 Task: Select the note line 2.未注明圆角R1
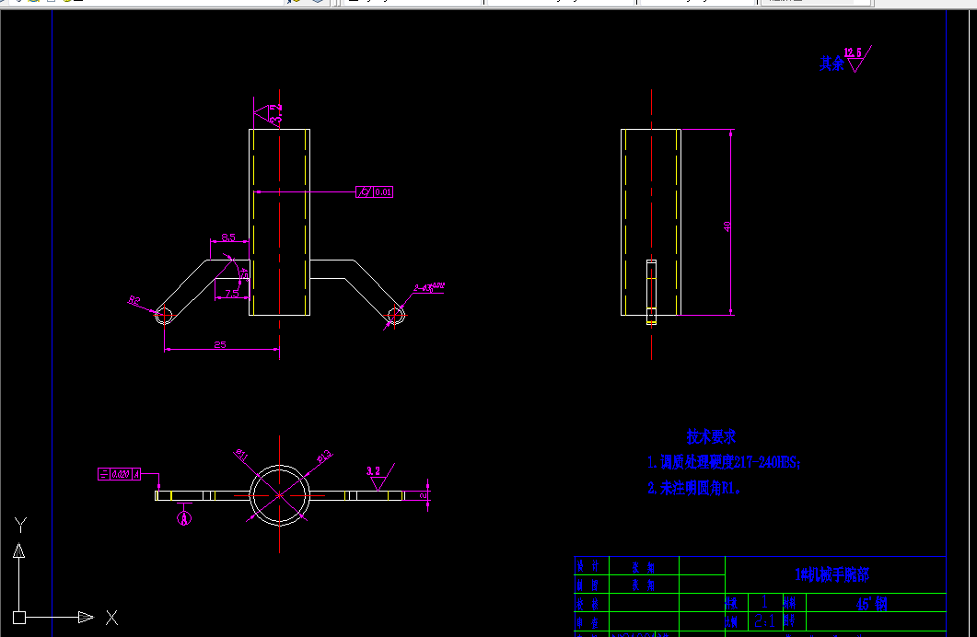[693, 489]
